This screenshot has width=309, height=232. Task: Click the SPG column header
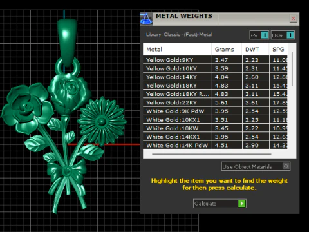pyautogui.click(x=278, y=50)
